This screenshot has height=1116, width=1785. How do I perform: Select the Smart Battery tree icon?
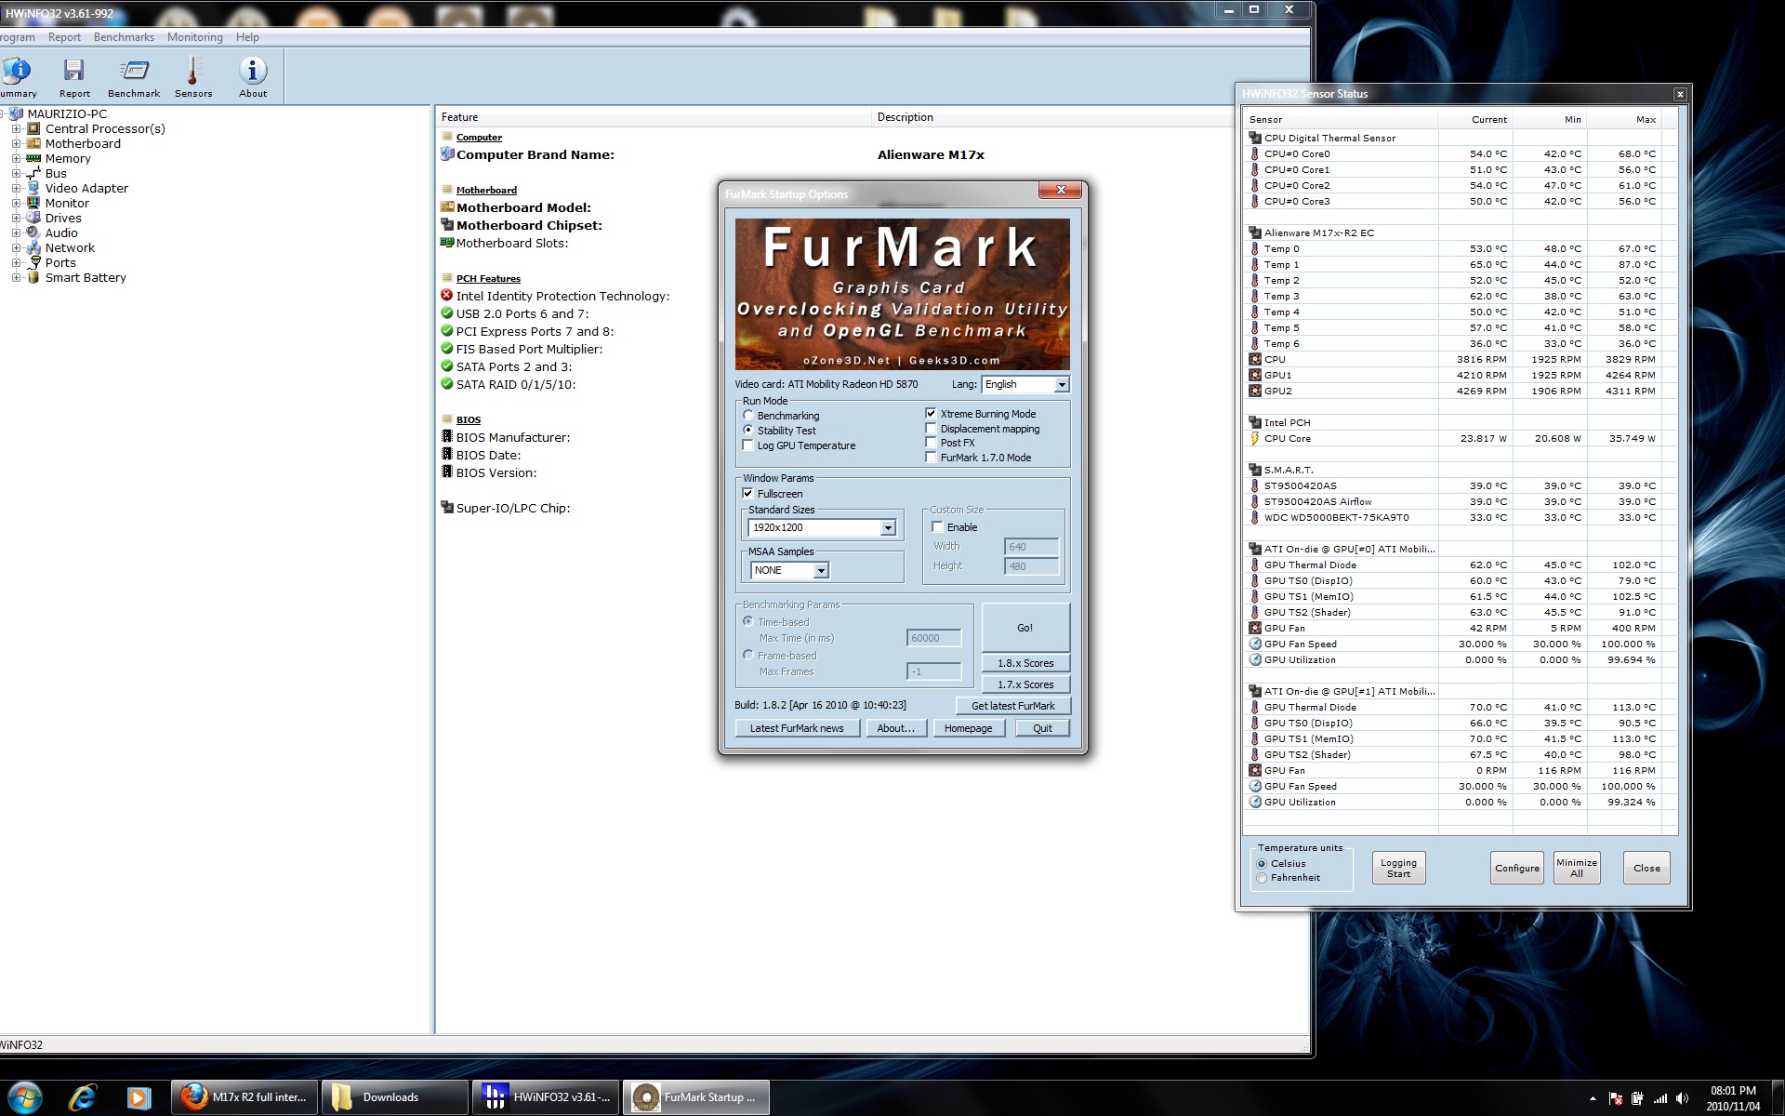pos(33,278)
